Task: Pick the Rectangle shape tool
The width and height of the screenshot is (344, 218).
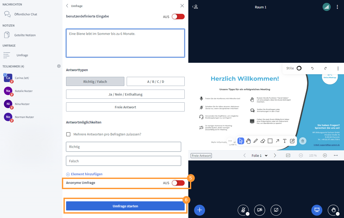Action: point(270,141)
